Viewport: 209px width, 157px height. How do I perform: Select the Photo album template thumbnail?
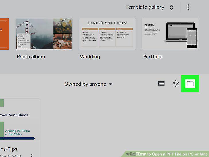click(44, 34)
